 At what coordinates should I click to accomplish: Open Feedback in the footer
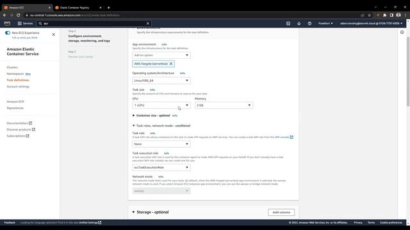tap(10, 222)
